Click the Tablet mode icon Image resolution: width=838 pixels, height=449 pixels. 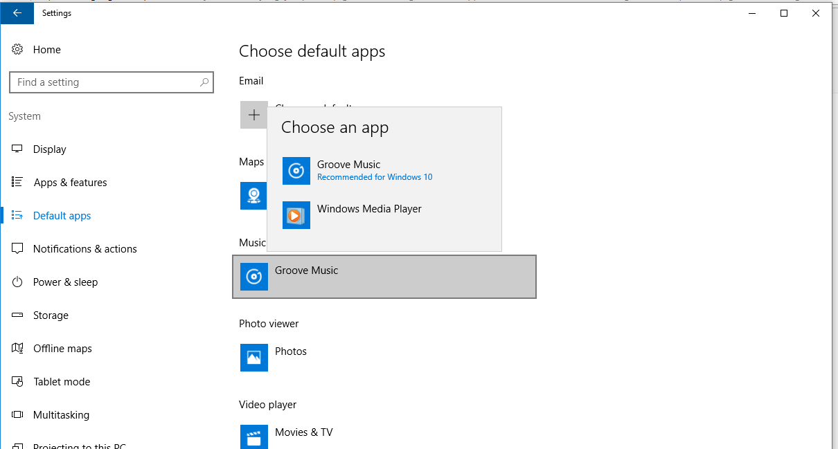click(17, 382)
